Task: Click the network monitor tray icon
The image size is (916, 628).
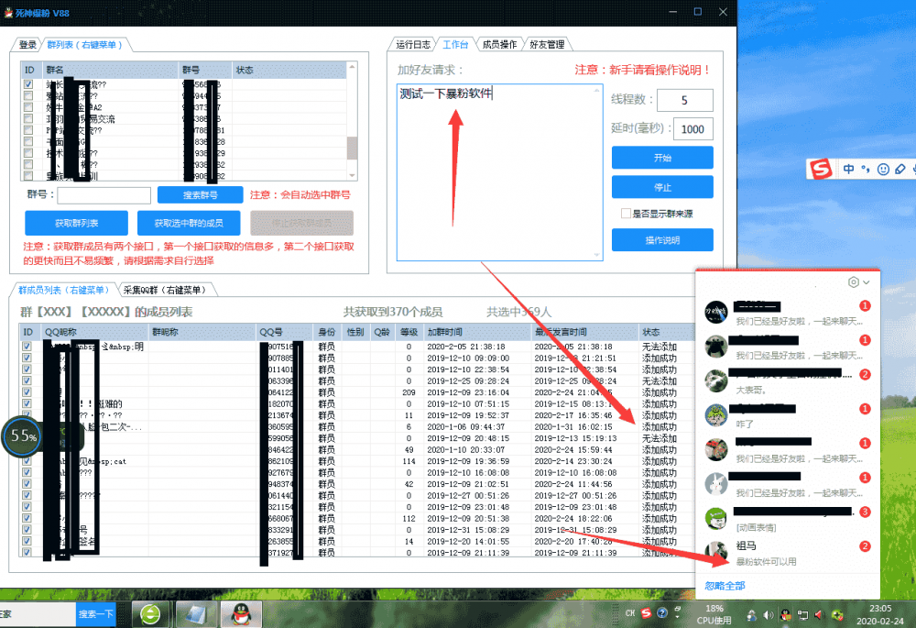Action: (802, 615)
